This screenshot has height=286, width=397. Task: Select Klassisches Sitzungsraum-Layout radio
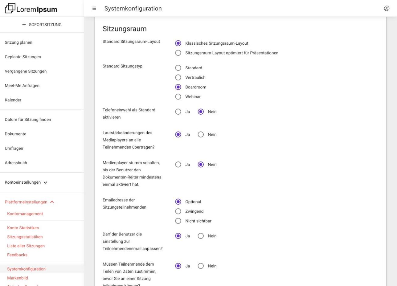click(x=178, y=43)
